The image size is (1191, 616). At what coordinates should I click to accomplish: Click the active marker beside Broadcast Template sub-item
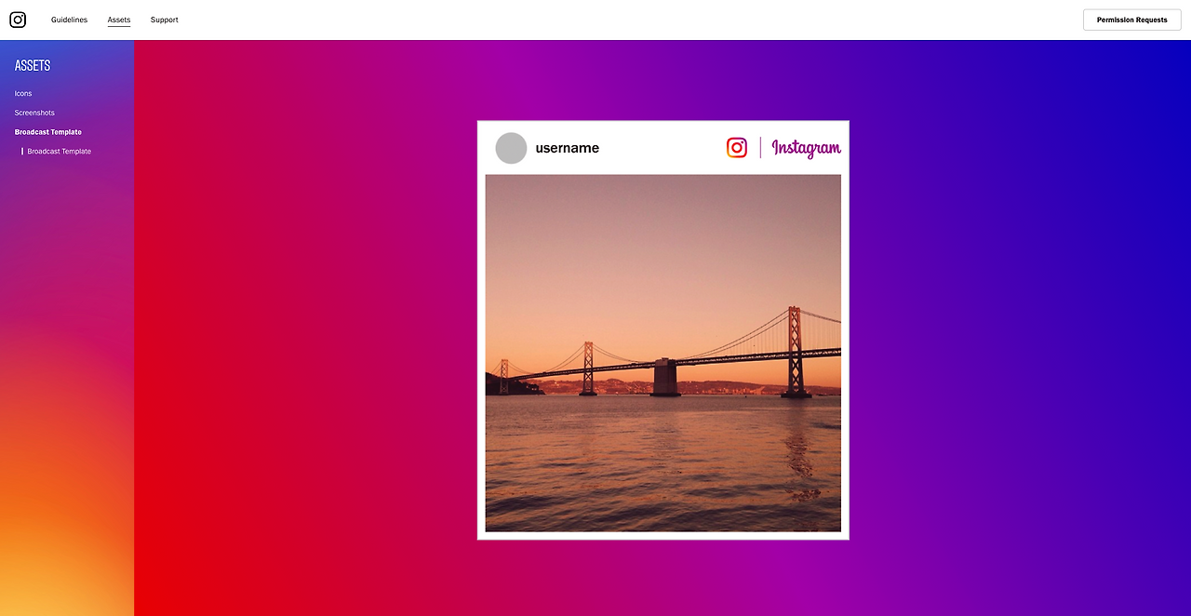(x=22, y=151)
